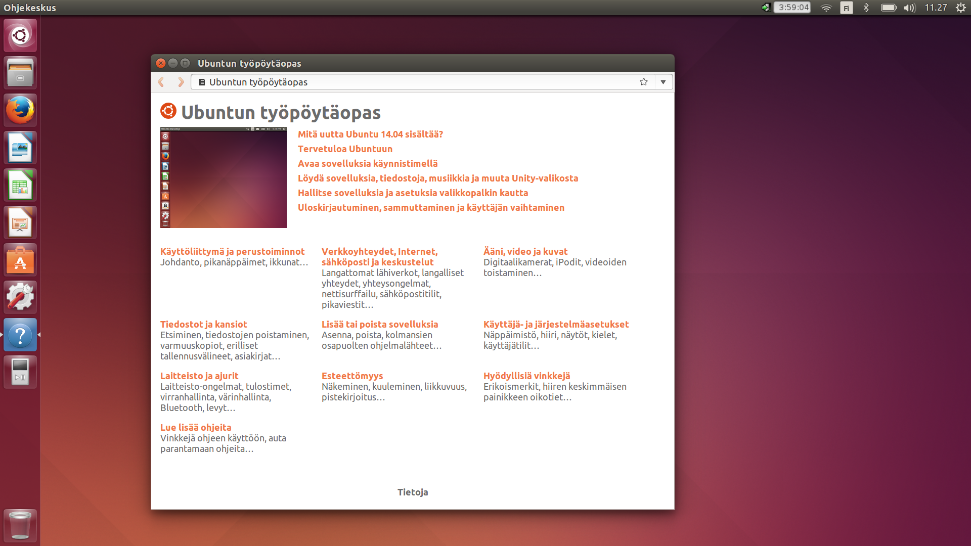Click the Ubuntu desktop screenshot thumbnail

(223, 177)
